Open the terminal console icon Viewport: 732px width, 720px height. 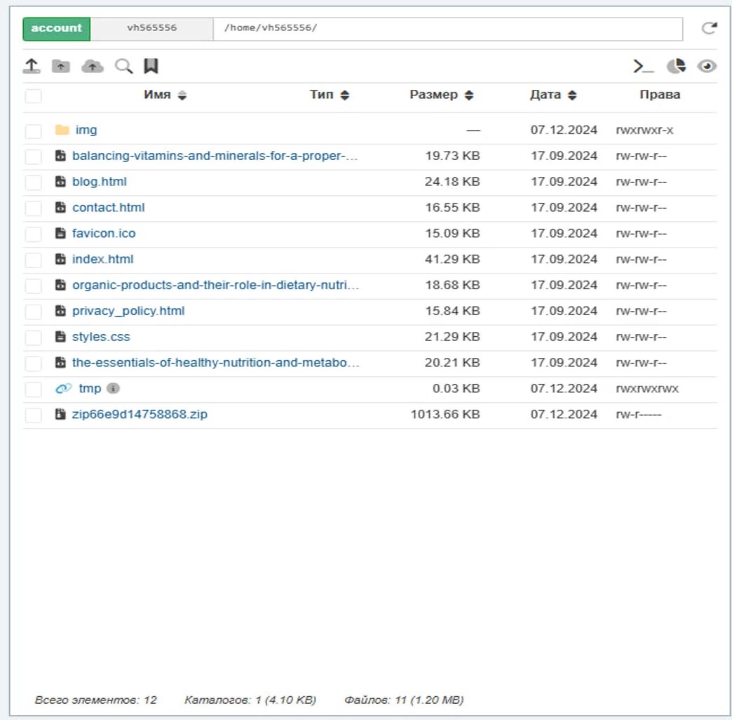(x=643, y=66)
